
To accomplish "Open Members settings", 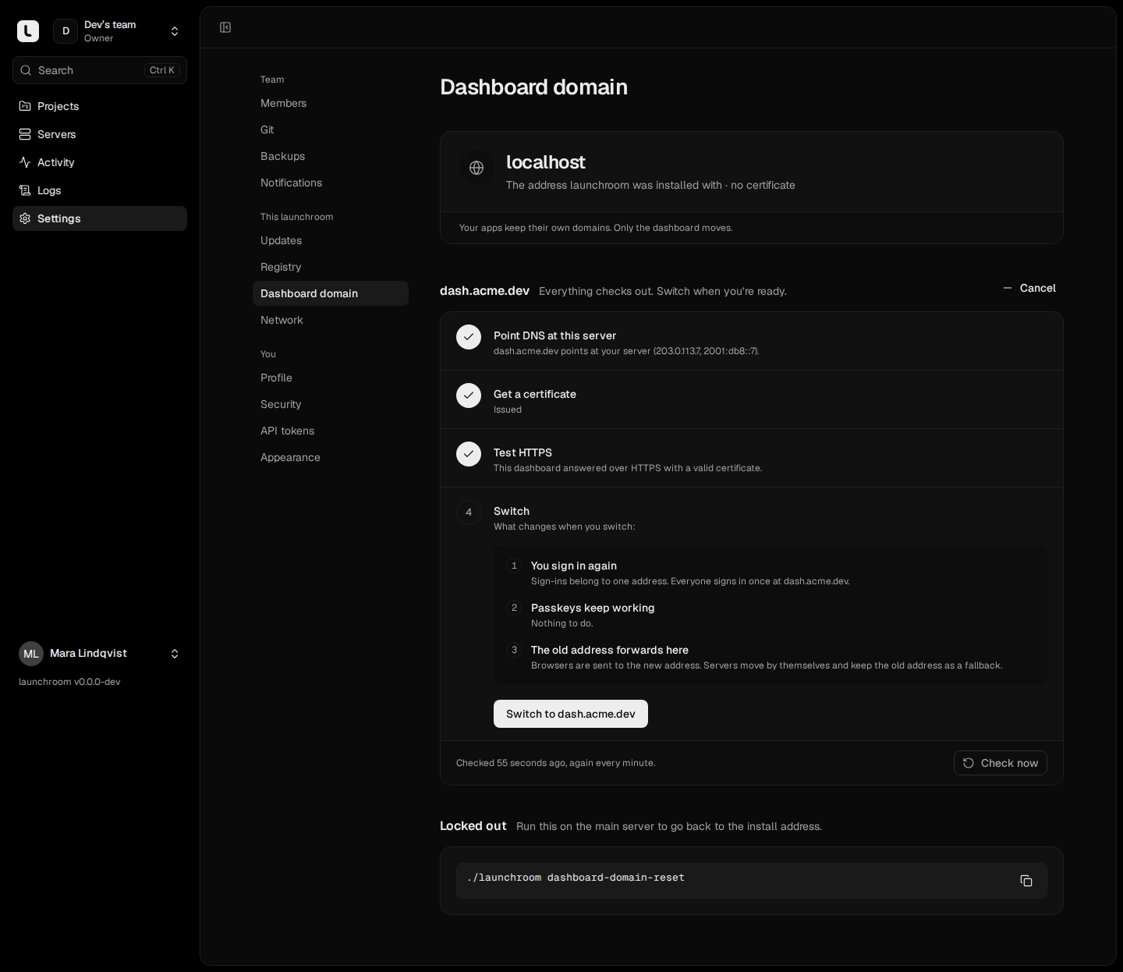I will pyautogui.click(x=331, y=103).
